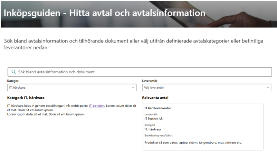Click the 'Relevanta avtal' heading

click(155, 98)
